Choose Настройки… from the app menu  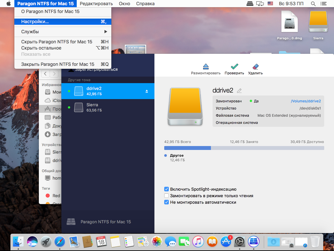63,22
